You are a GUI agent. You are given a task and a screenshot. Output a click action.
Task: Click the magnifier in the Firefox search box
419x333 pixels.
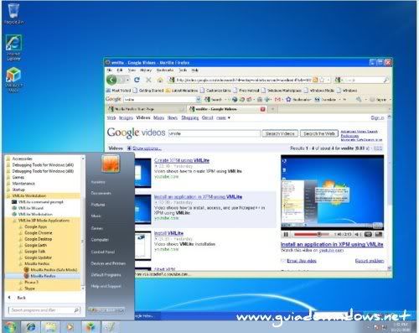coord(385,81)
